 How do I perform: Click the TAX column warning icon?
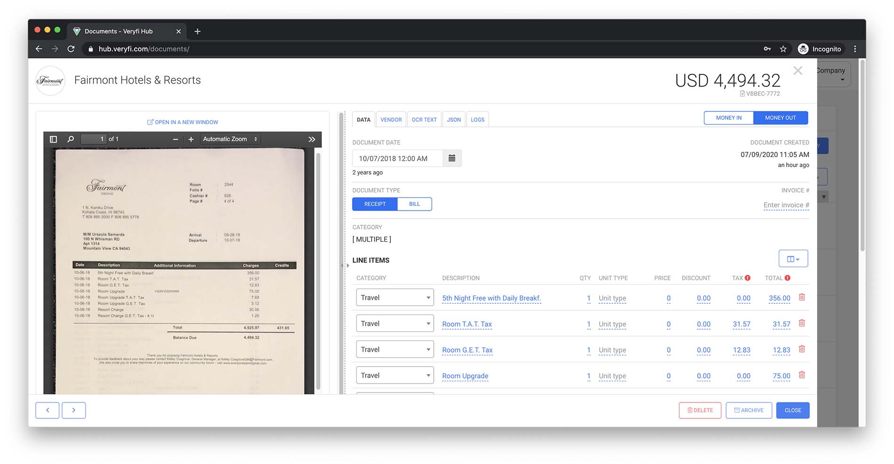pyautogui.click(x=748, y=278)
